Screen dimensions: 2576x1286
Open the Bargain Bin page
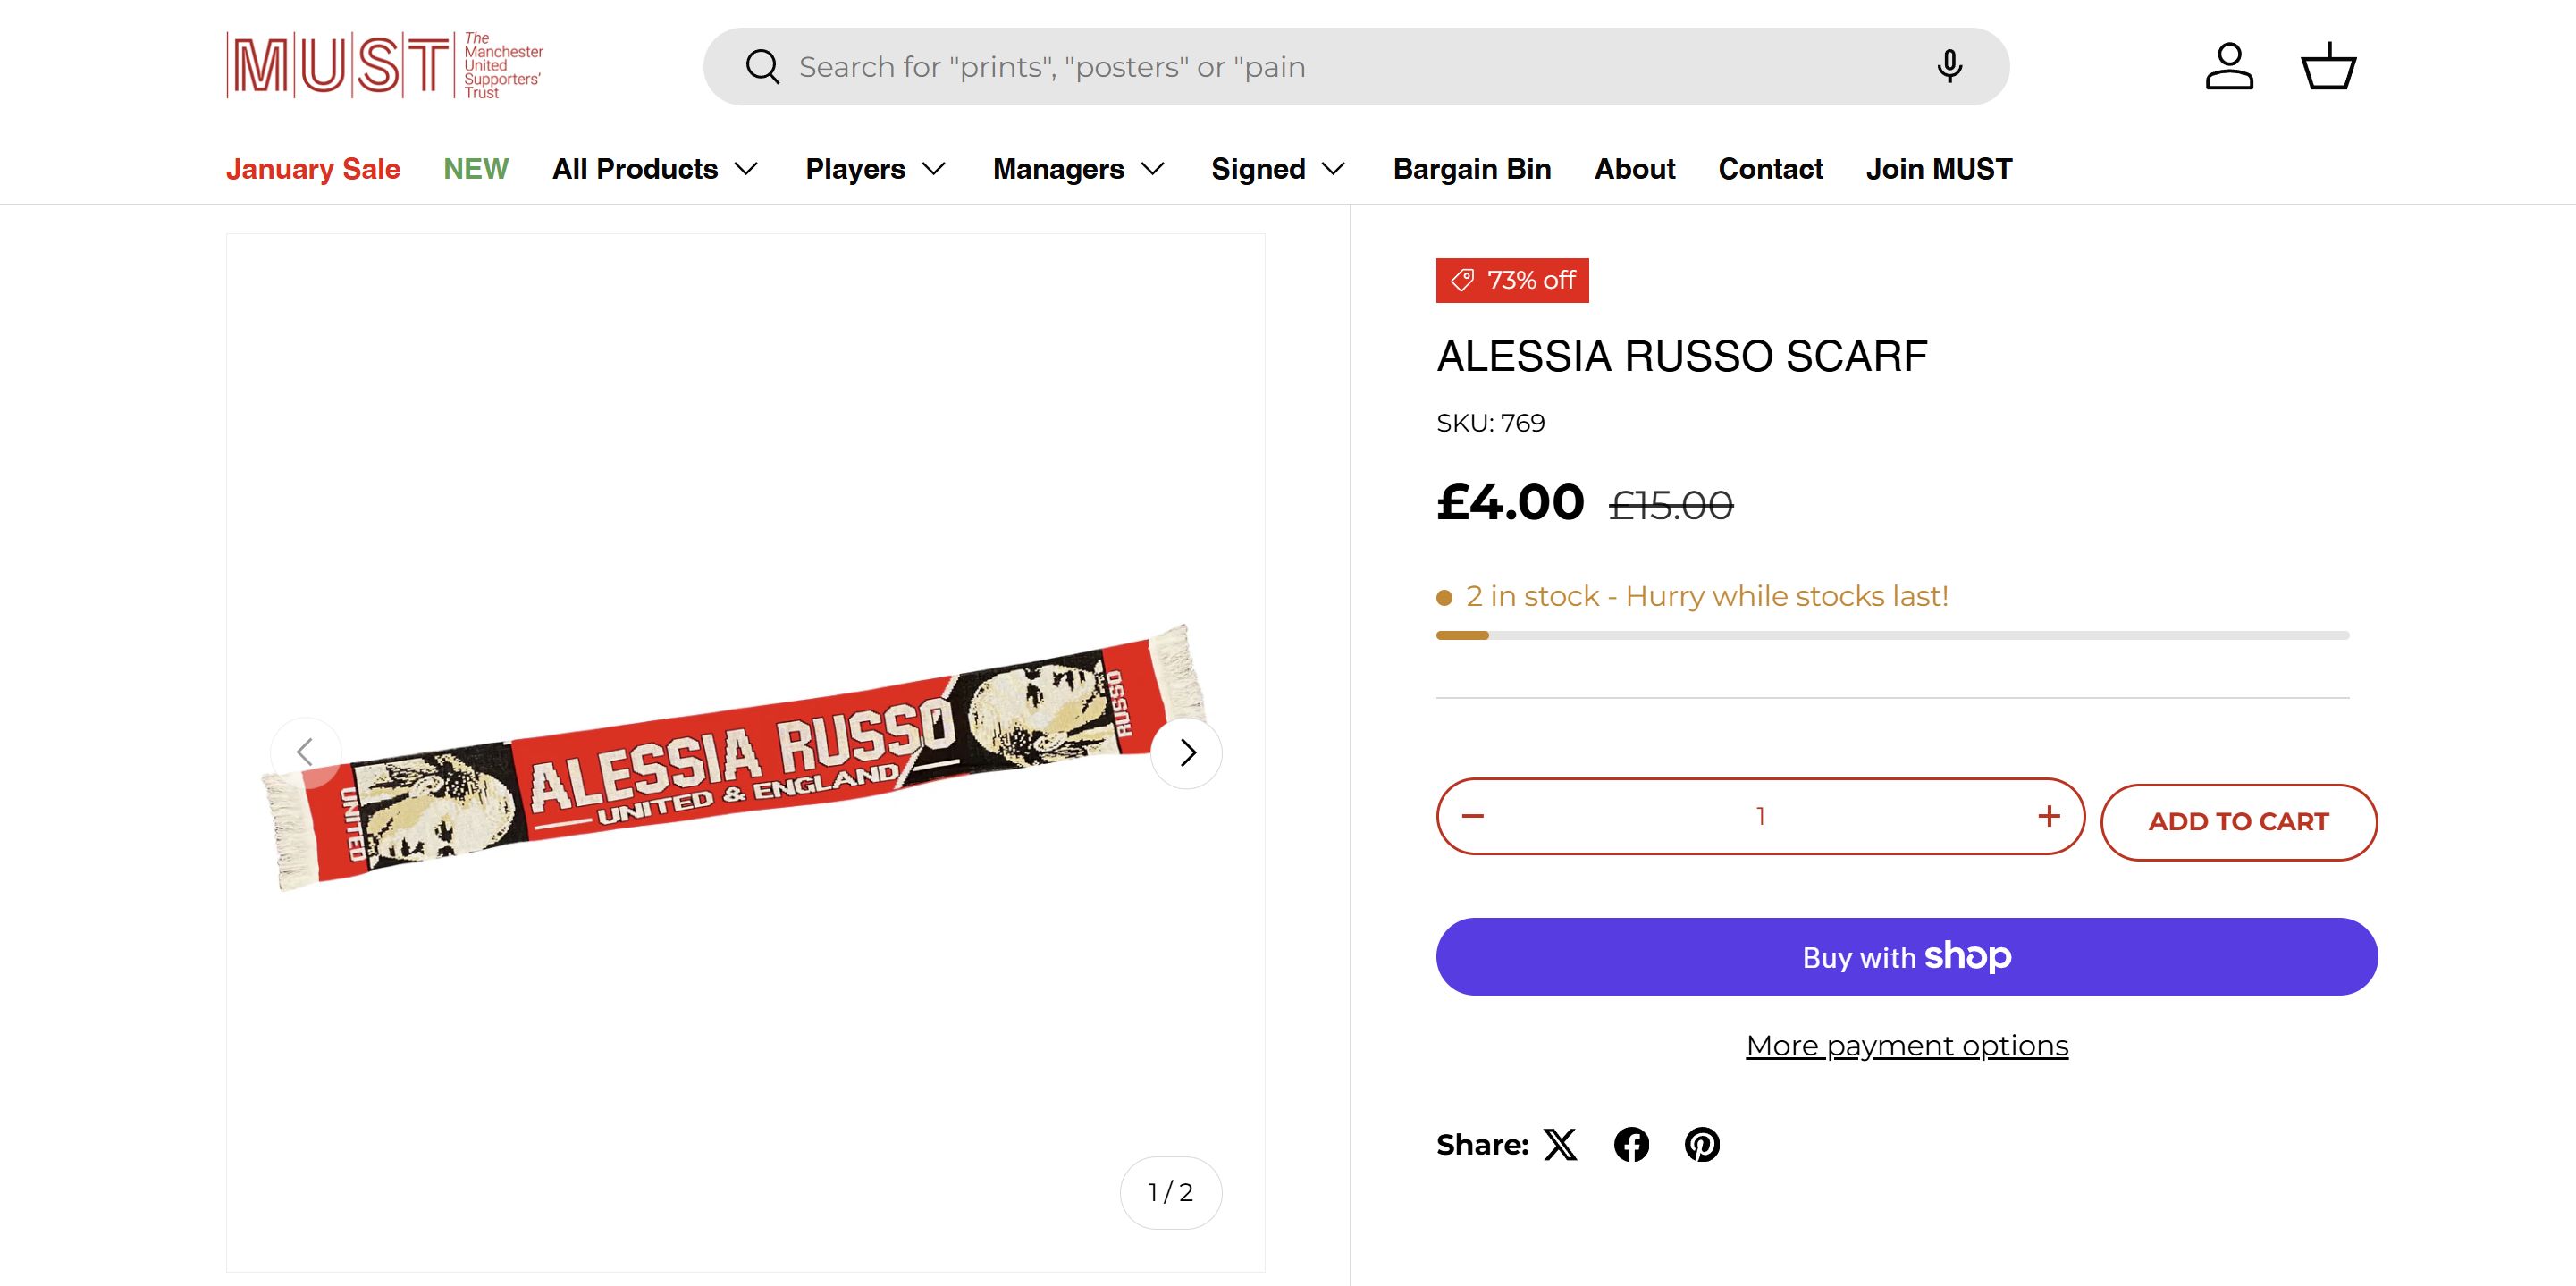pos(1471,169)
